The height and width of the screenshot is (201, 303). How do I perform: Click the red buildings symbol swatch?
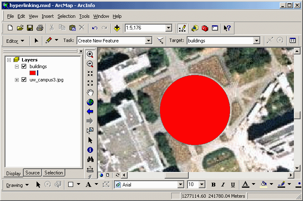(x=32, y=73)
